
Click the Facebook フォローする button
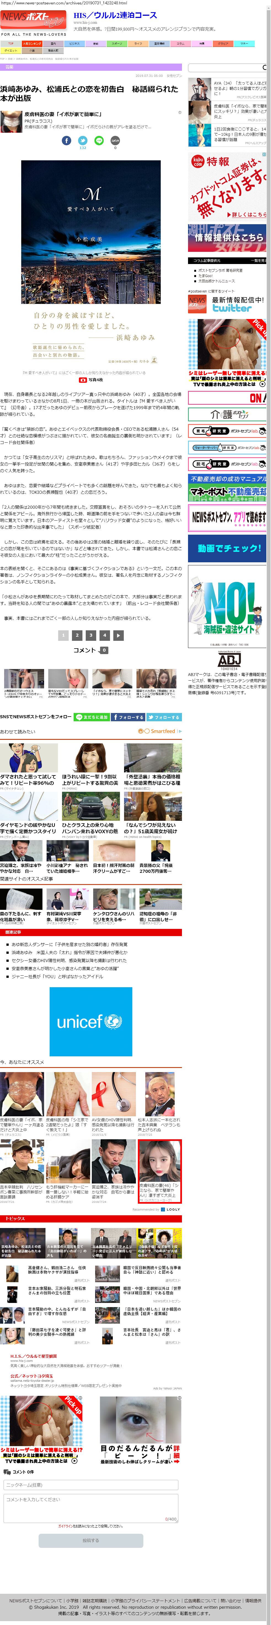click(128, 717)
